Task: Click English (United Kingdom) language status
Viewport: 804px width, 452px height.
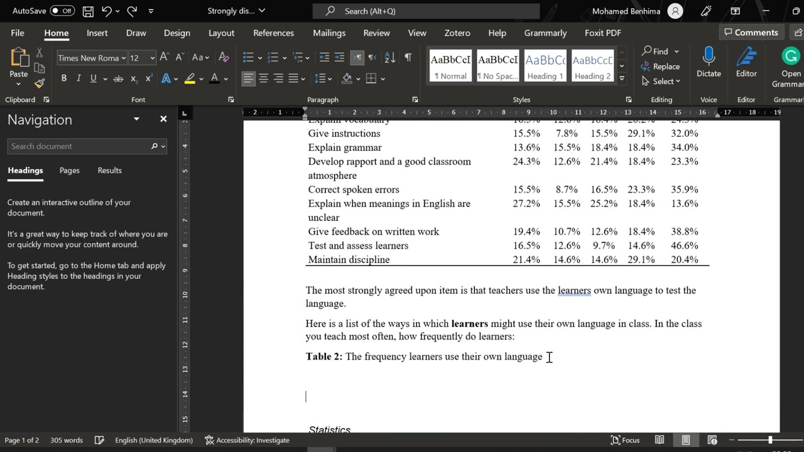Action: (154, 440)
